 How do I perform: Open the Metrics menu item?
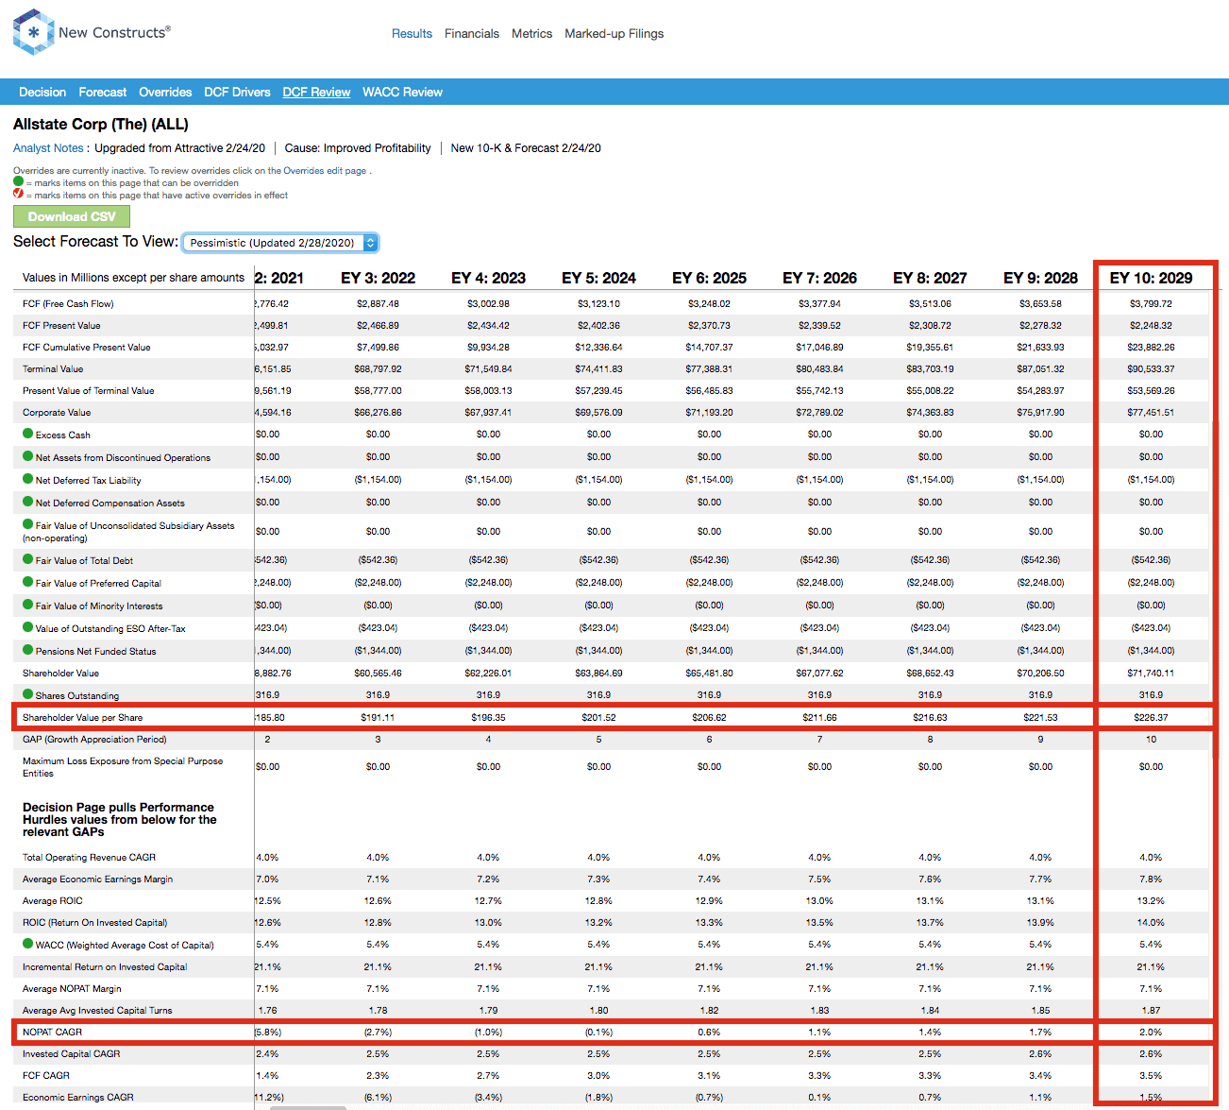[532, 33]
